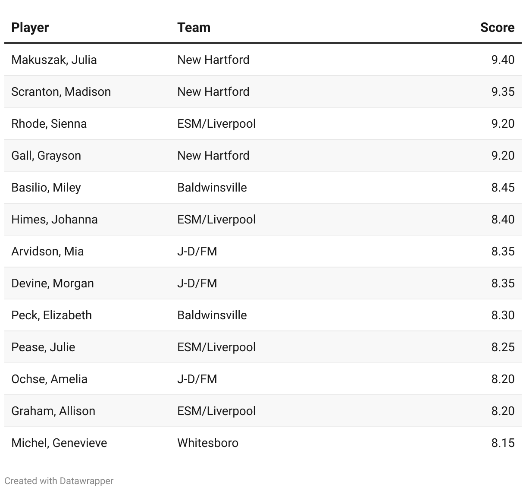Click the Graham, Allison name cell
The image size is (526, 491).
click(x=53, y=411)
